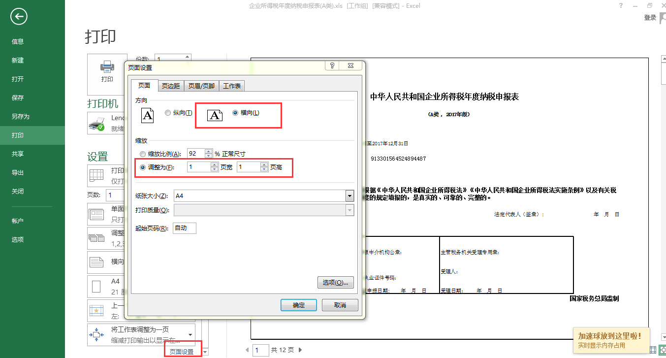Open the 新建 backstage menu

click(x=32, y=61)
